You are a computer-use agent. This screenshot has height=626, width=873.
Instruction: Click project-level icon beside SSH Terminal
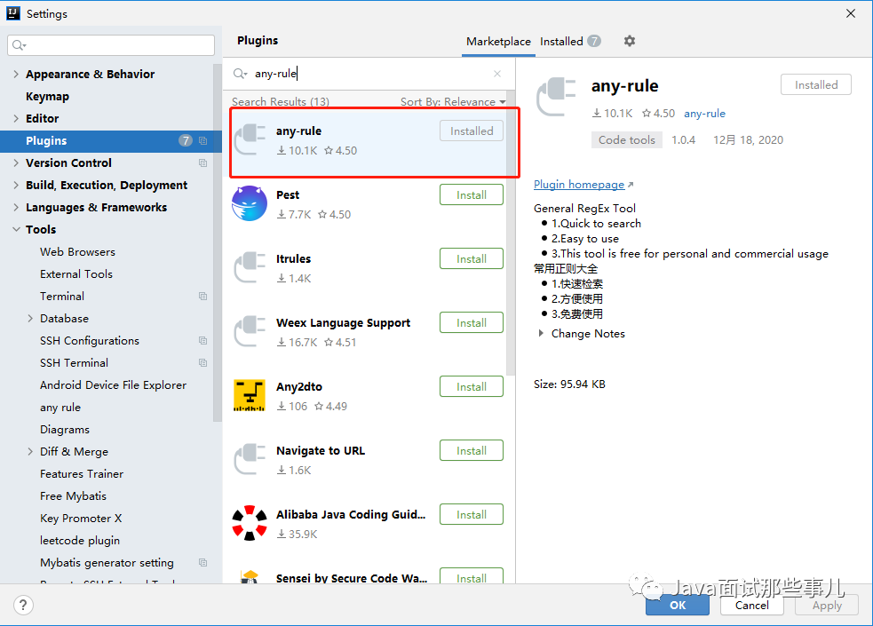pos(202,363)
